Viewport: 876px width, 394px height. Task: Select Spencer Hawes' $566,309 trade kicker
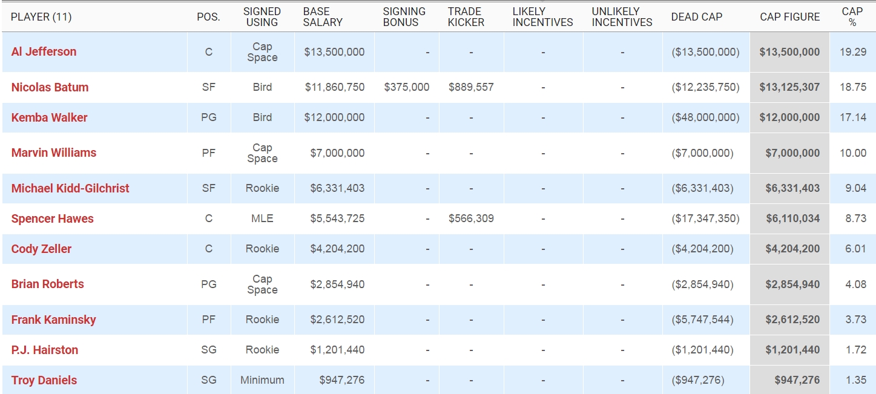tap(471, 218)
